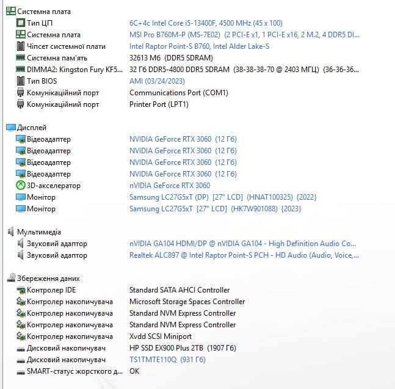Screen dimensions: 395x389
Task: Open the nVIDIA GA104 HDMI/DP audio link
Action: tap(242, 244)
